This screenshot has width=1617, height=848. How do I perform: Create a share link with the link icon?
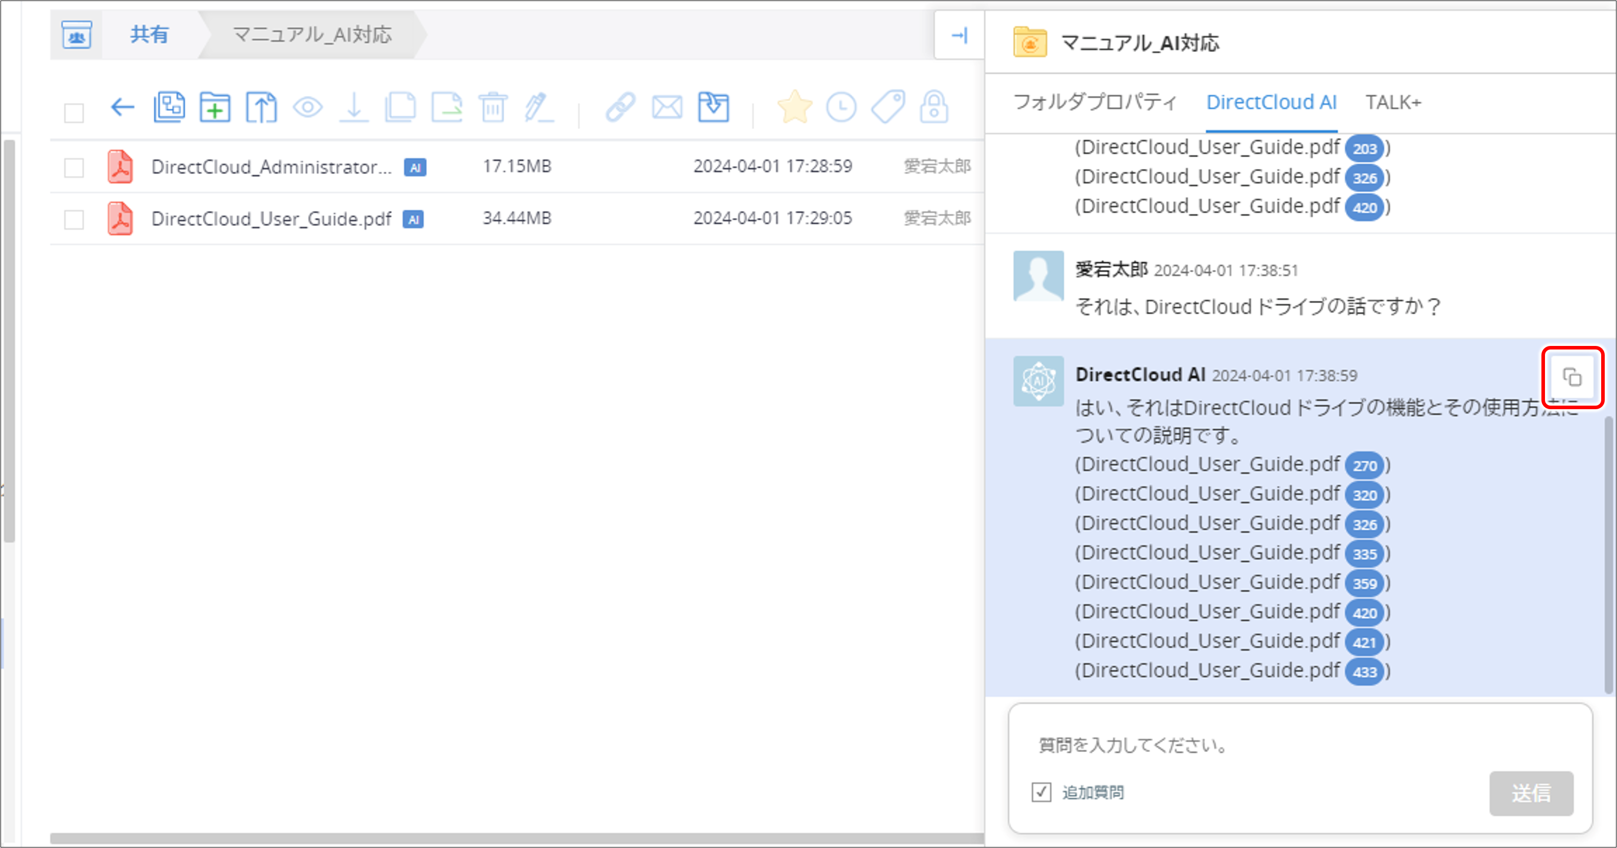[620, 107]
